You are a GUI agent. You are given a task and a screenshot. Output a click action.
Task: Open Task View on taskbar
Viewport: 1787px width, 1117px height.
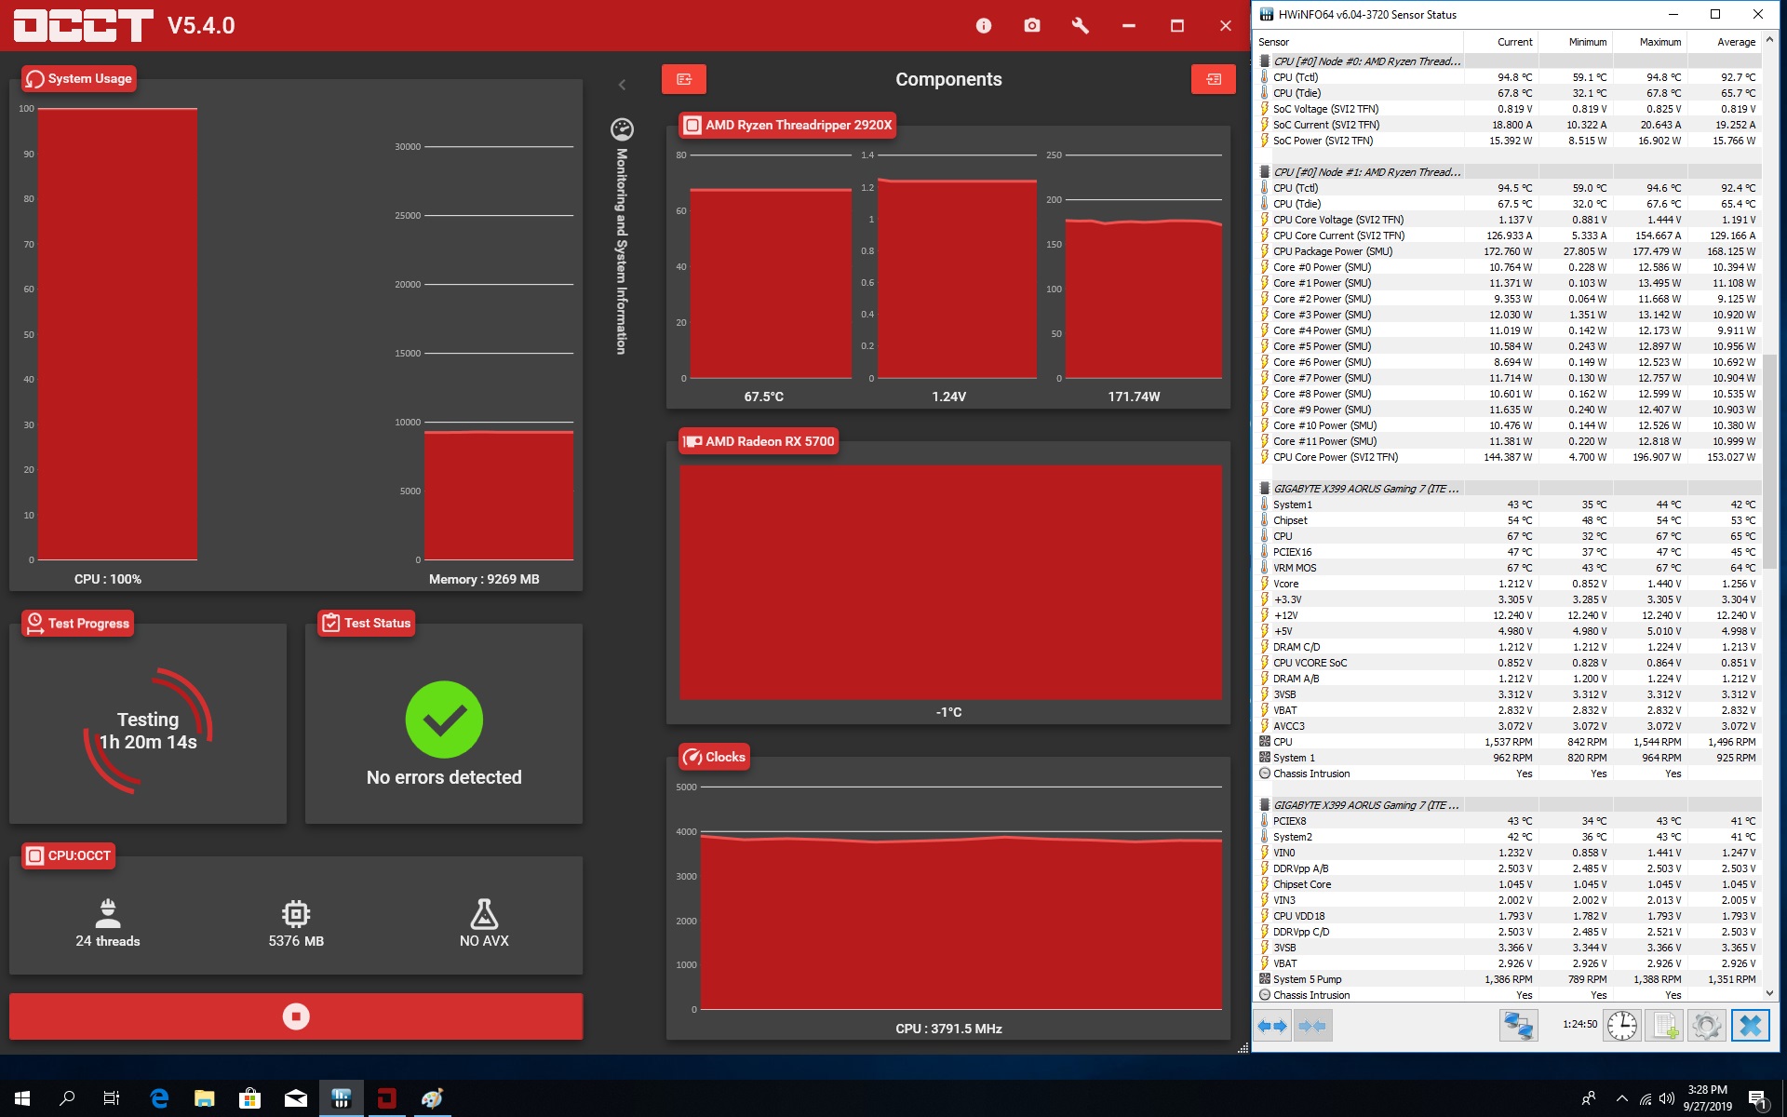[x=112, y=1098]
